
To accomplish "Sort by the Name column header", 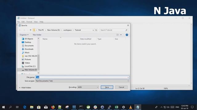I will point(45,39).
